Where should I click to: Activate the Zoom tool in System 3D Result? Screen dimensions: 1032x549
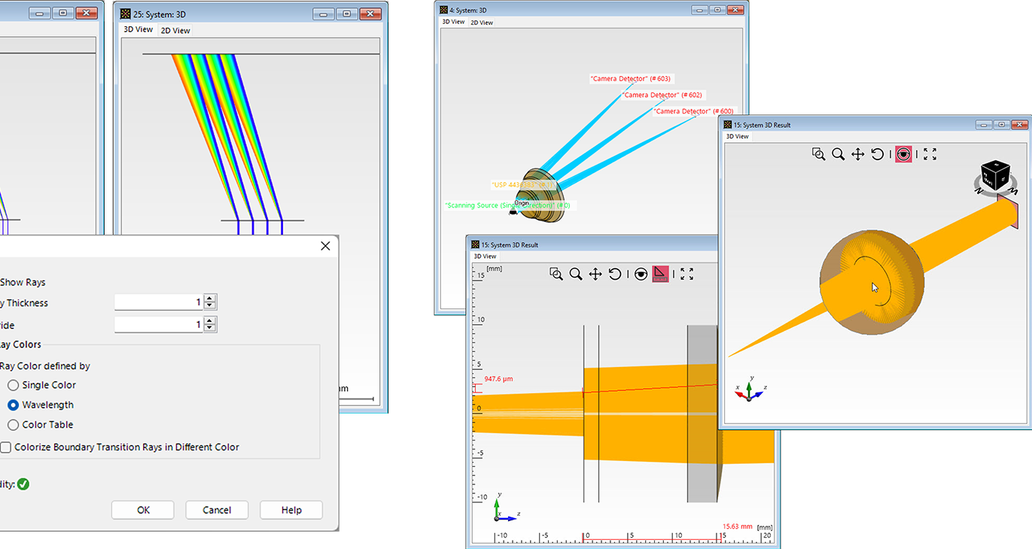[x=837, y=154]
